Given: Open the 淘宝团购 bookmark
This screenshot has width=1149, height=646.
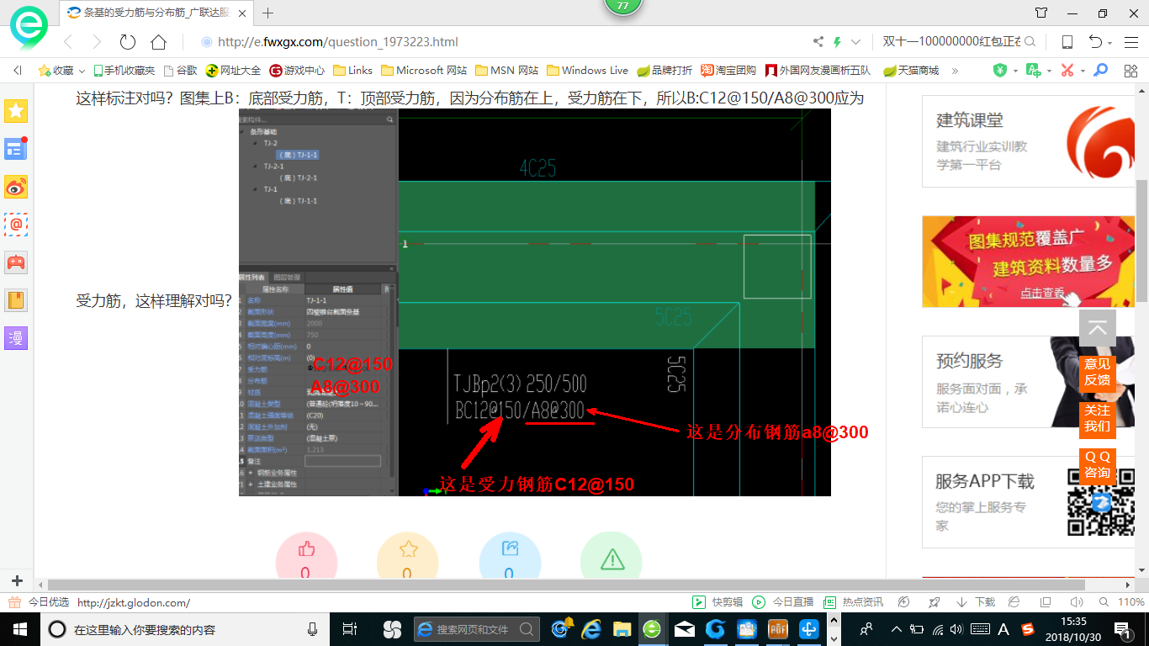Looking at the screenshot, I should 728,71.
